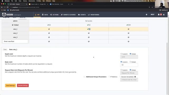Close the API Limits - Hasura tab
This screenshot has width=169, height=95.
(x=26, y=4)
